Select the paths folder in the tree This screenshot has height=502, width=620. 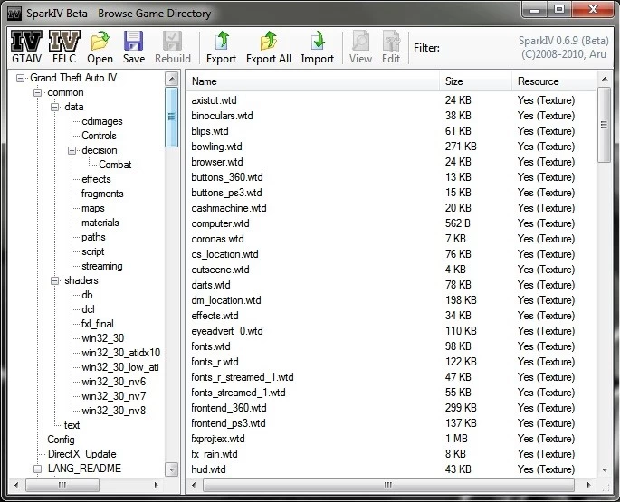tap(93, 237)
